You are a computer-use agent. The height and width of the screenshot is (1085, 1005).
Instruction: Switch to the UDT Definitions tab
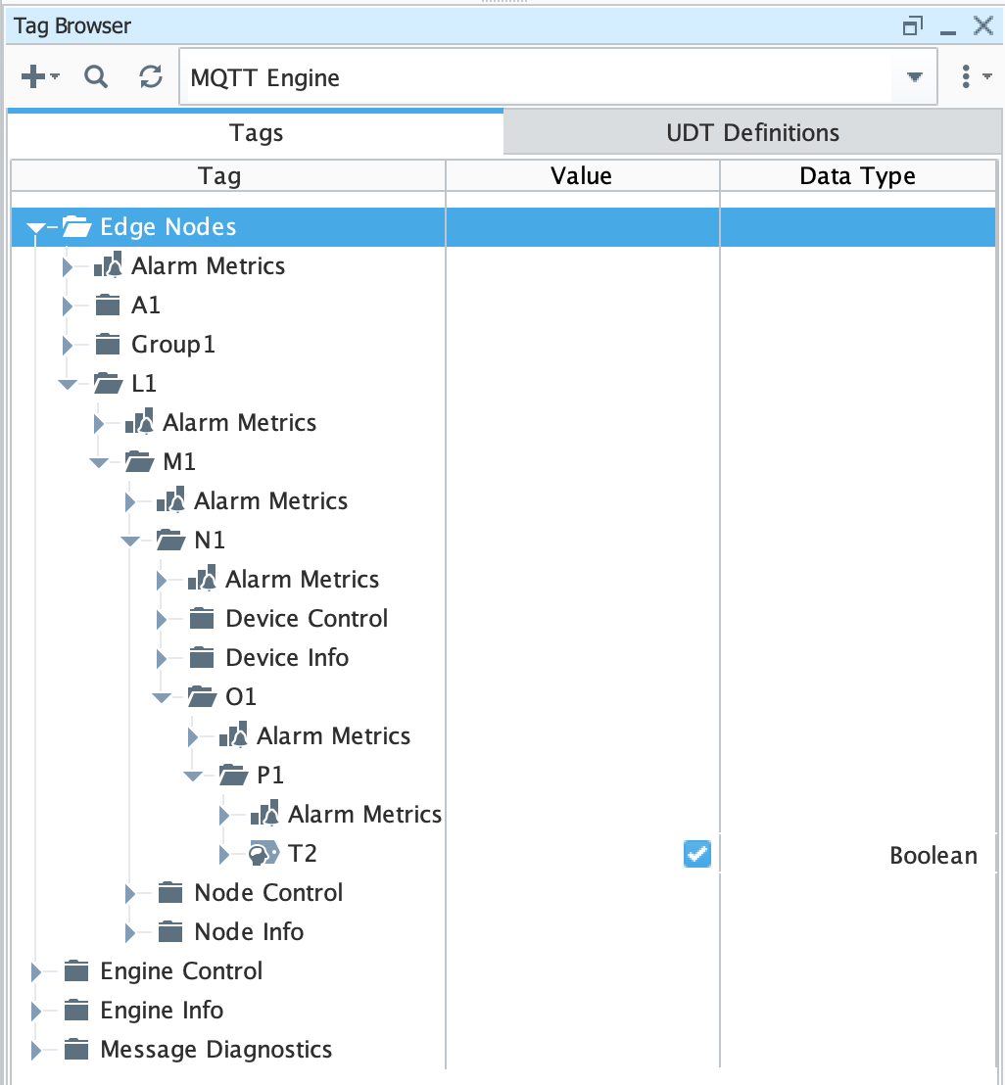click(x=752, y=132)
